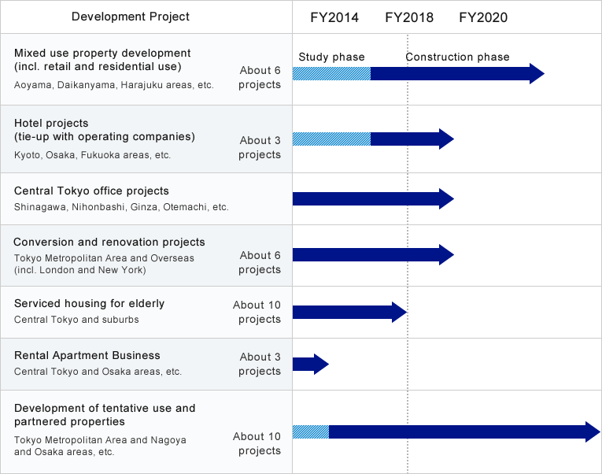Click hatched study bar in tentative use row
Image resolution: width=602 pixels, height=474 pixels.
click(x=311, y=432)
